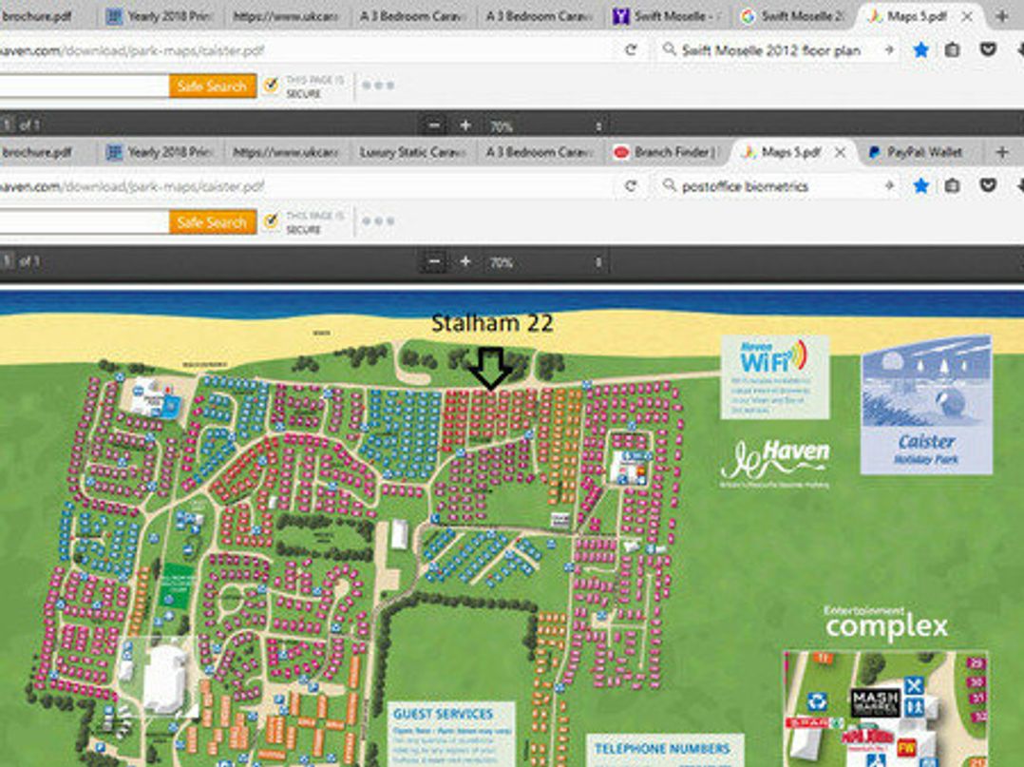
Task: Reload the caister.pdf page
Action: (631, 186)
